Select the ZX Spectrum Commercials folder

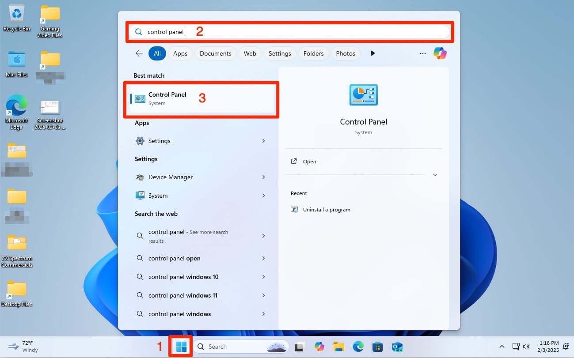pyautogui.click(x=17, y=251)
